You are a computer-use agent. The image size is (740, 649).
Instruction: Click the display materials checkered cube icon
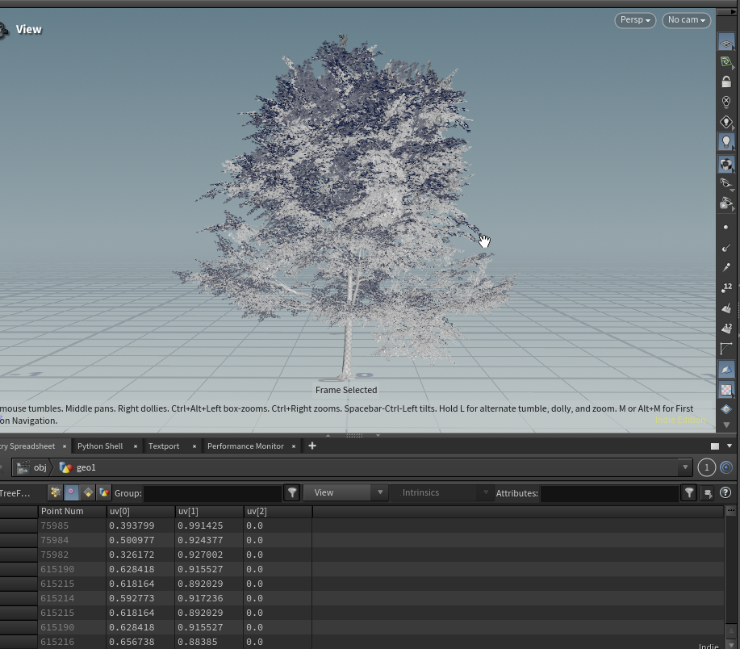[x=725, y=164]
